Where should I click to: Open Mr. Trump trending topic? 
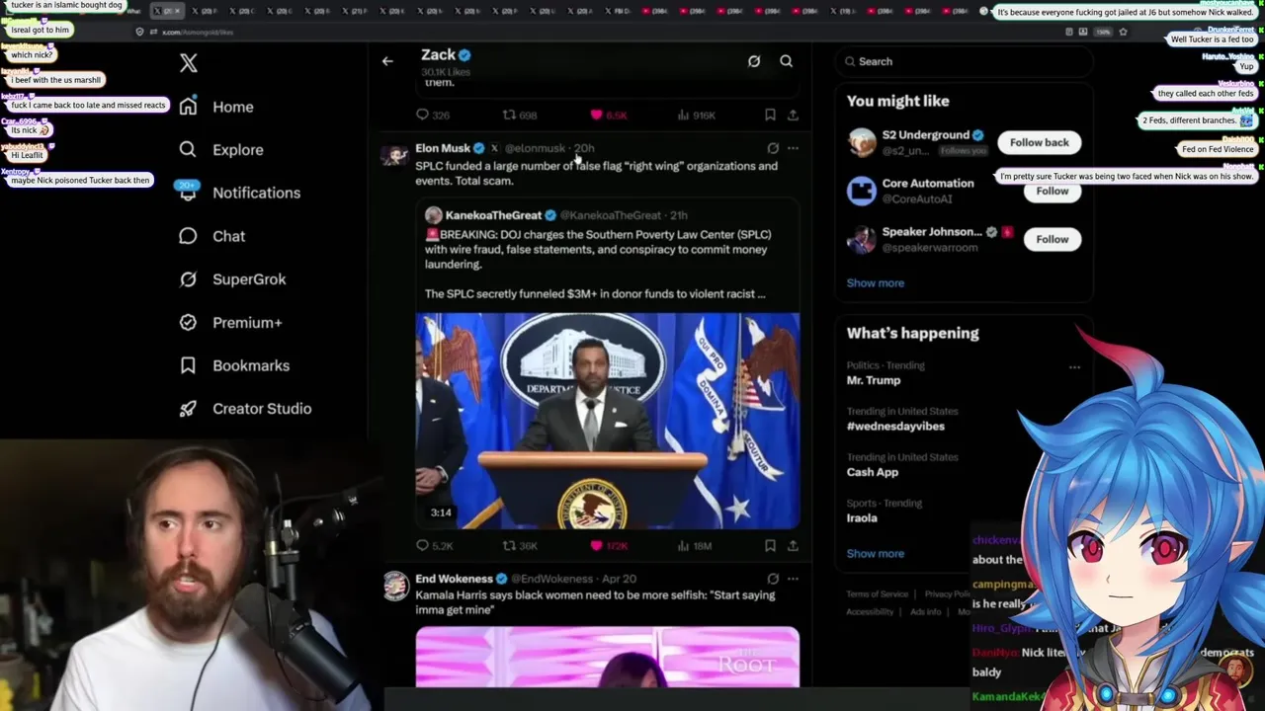874,380
